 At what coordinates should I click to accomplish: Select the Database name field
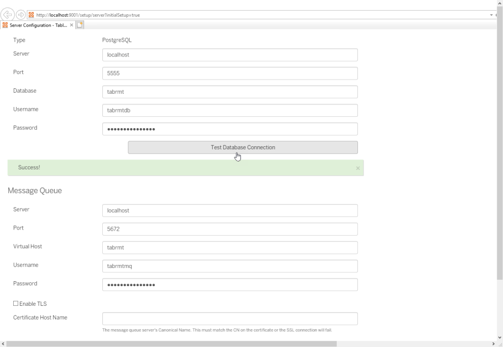(230, 92)
